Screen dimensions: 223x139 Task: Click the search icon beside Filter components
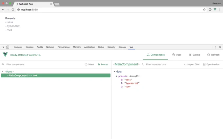click(3, 64)
